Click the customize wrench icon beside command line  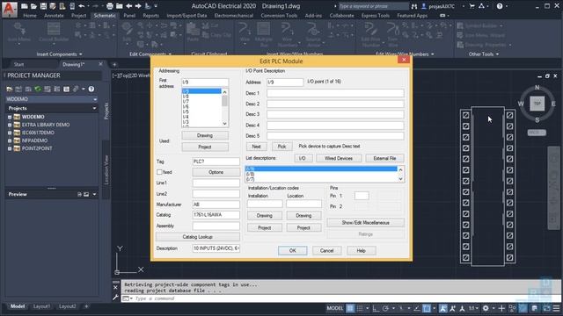click(x=115, y=298)
